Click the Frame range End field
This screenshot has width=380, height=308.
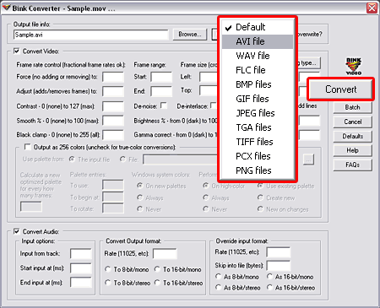coord(161,91)
